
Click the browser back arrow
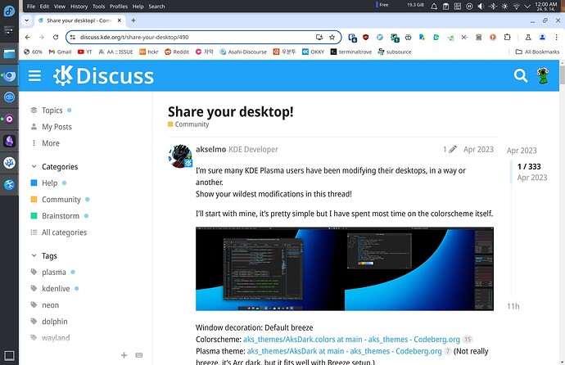[x=28, y=37]
